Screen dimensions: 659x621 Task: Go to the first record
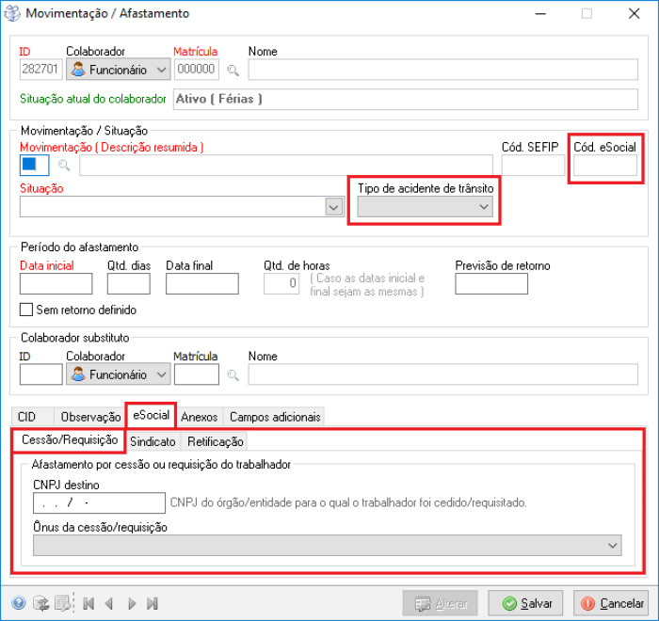coord(89,603)
